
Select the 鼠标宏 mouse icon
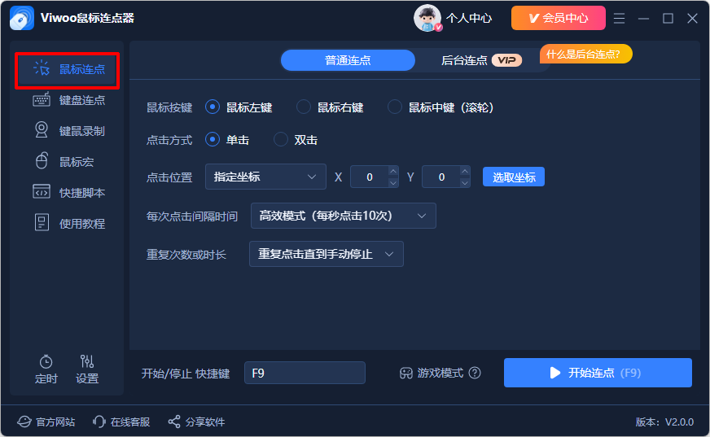(42, 161)
